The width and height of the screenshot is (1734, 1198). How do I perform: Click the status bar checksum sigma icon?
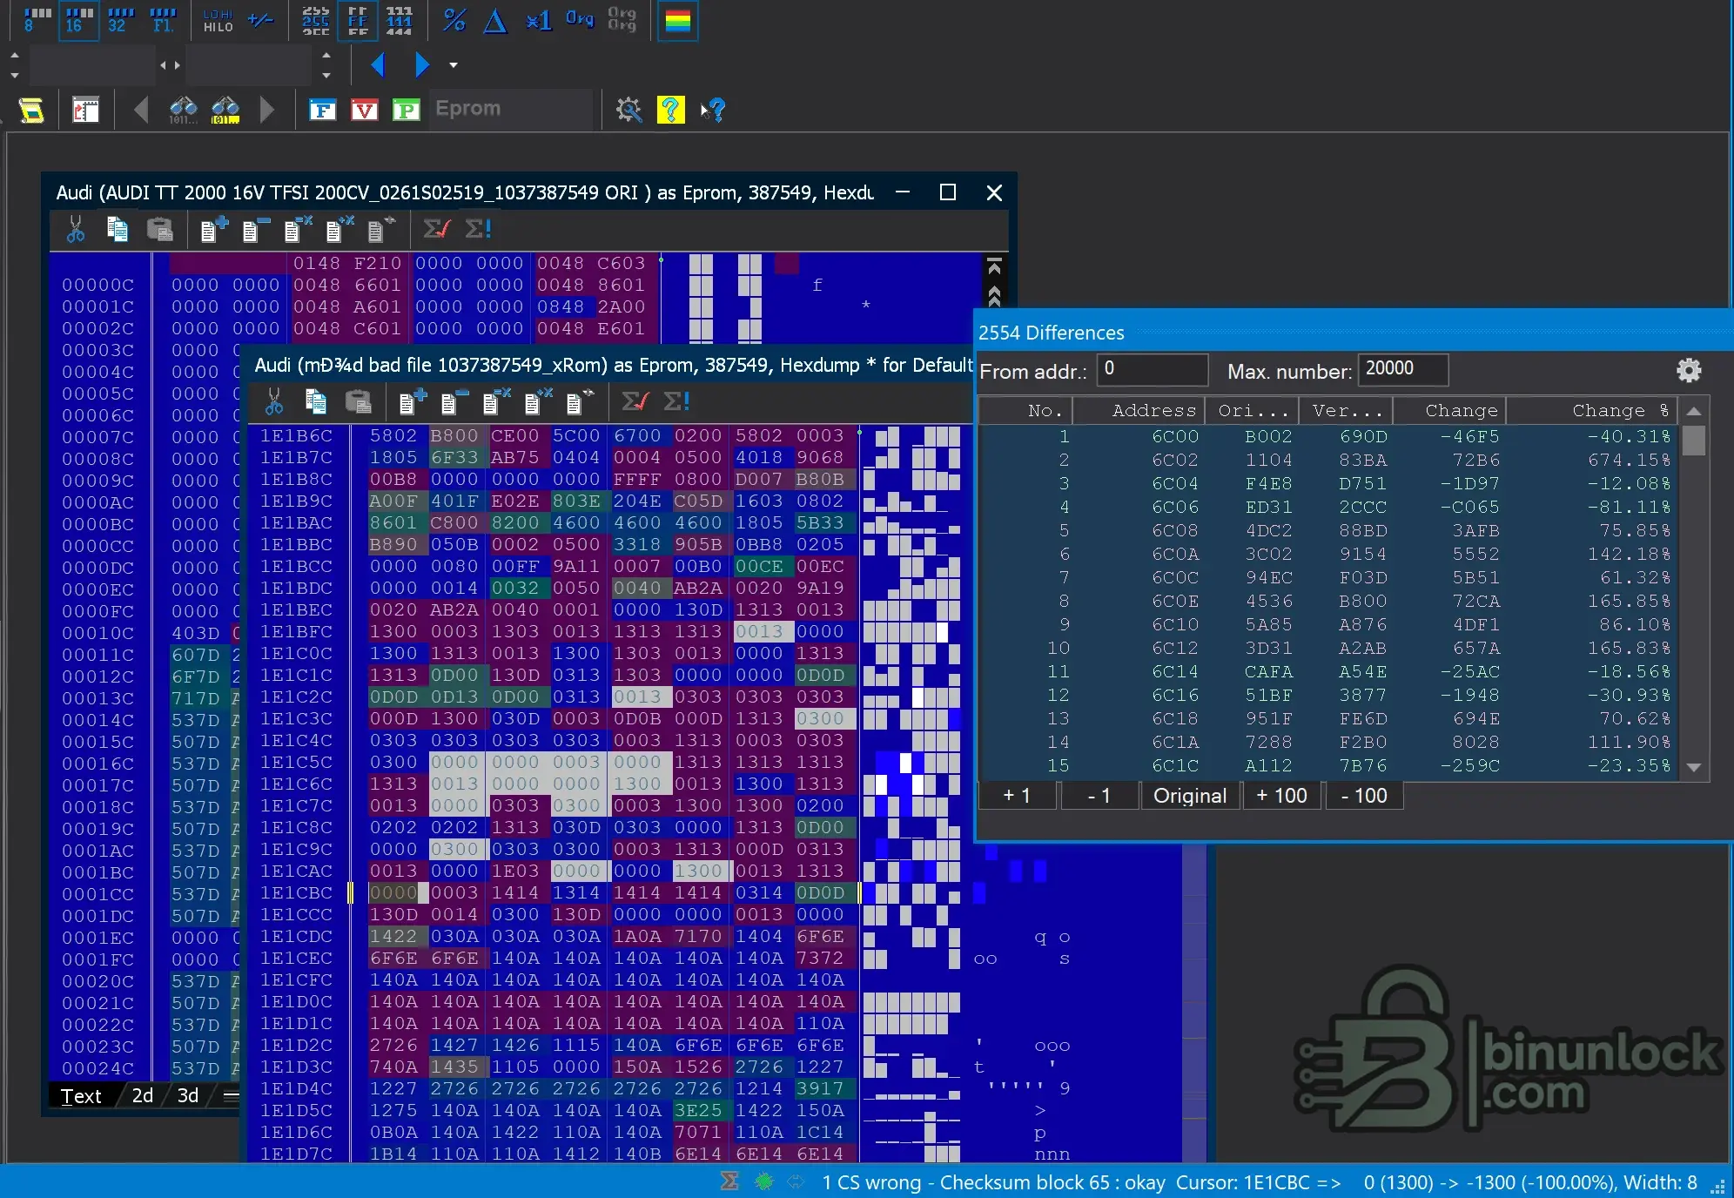tap(729, 1181)
